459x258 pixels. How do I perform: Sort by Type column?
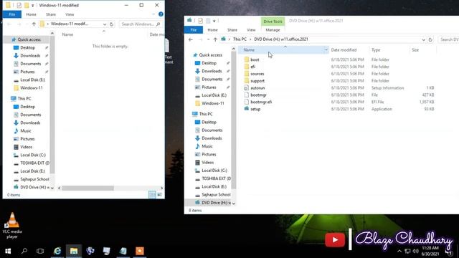tap(376, 50)
